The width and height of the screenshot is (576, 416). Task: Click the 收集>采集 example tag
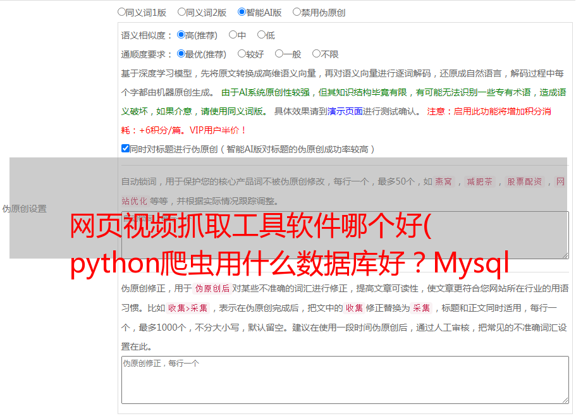click(x=188, y=308)
